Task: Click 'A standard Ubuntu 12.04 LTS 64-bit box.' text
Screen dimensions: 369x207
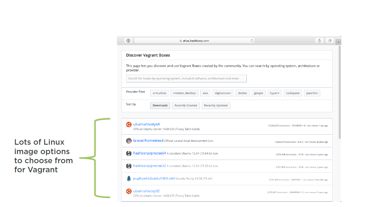Action: [x=192, y=153]
